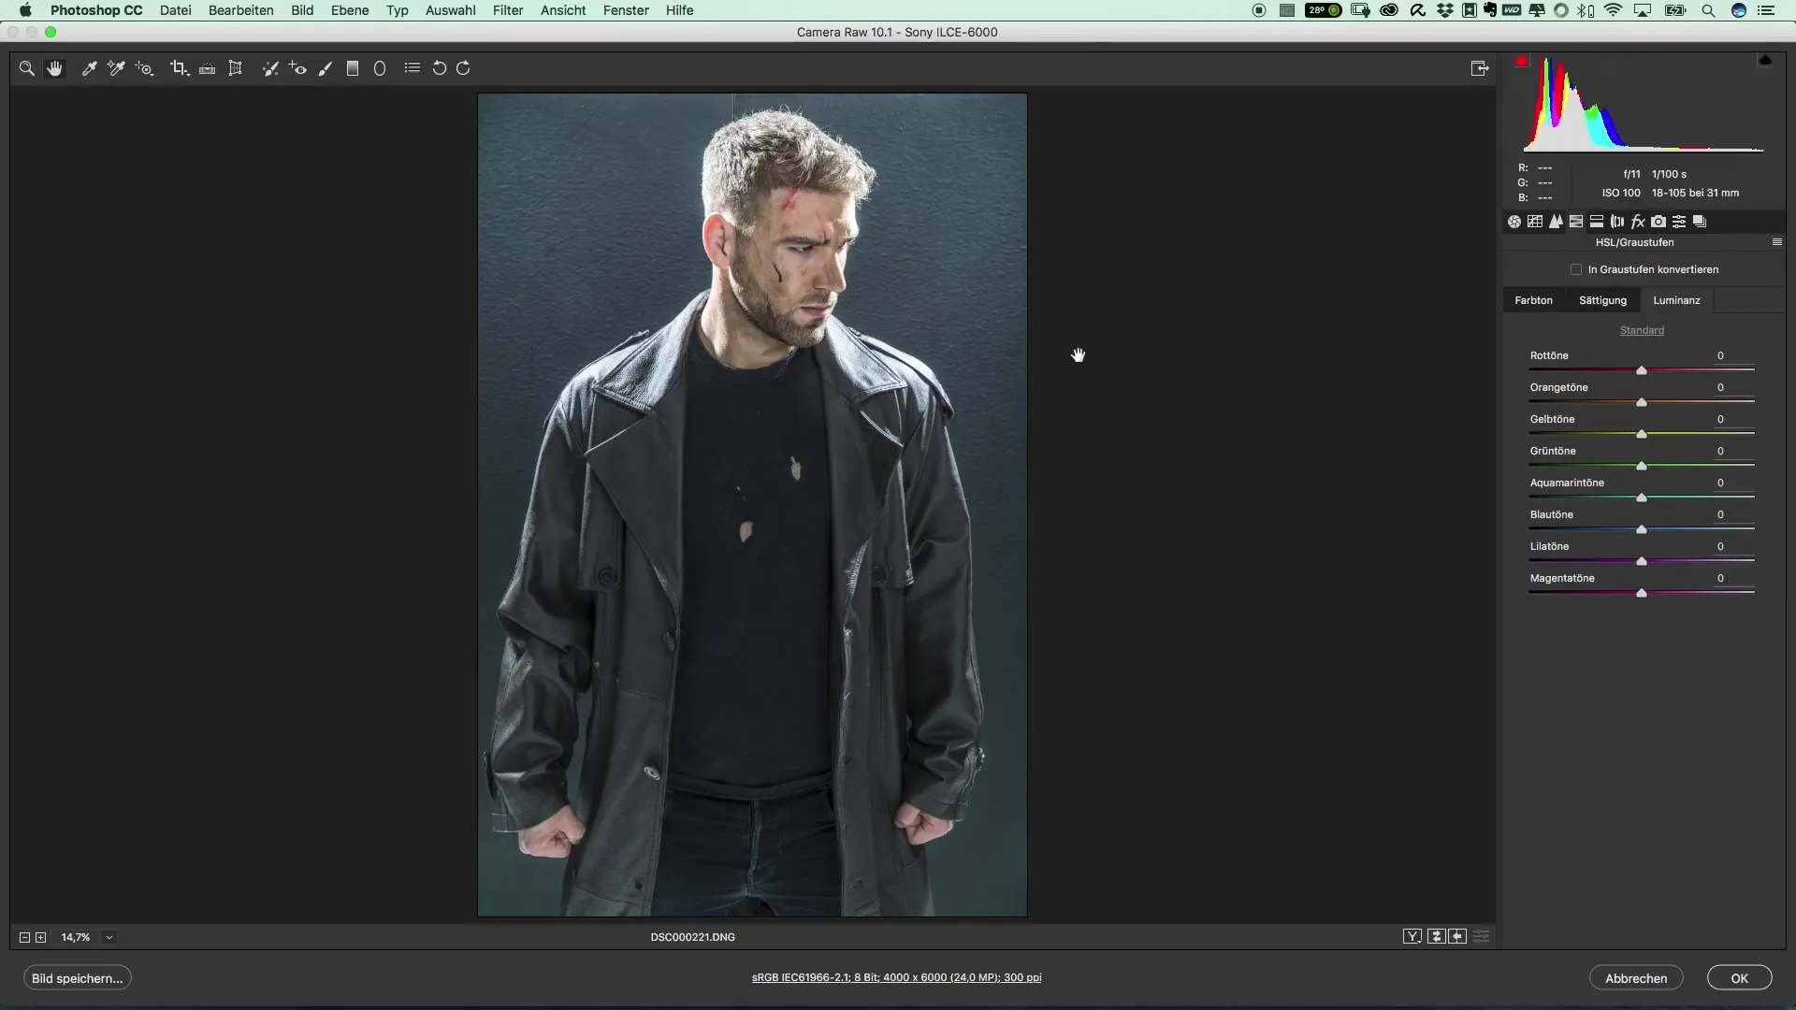Open the Apple menu
This screenshot has width=1796, height=1010.
pyautogui.click(x=25, y=10)
